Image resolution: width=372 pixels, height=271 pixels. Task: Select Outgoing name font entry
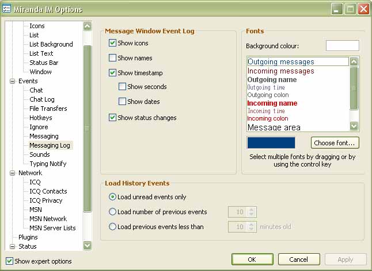(298, 80)
